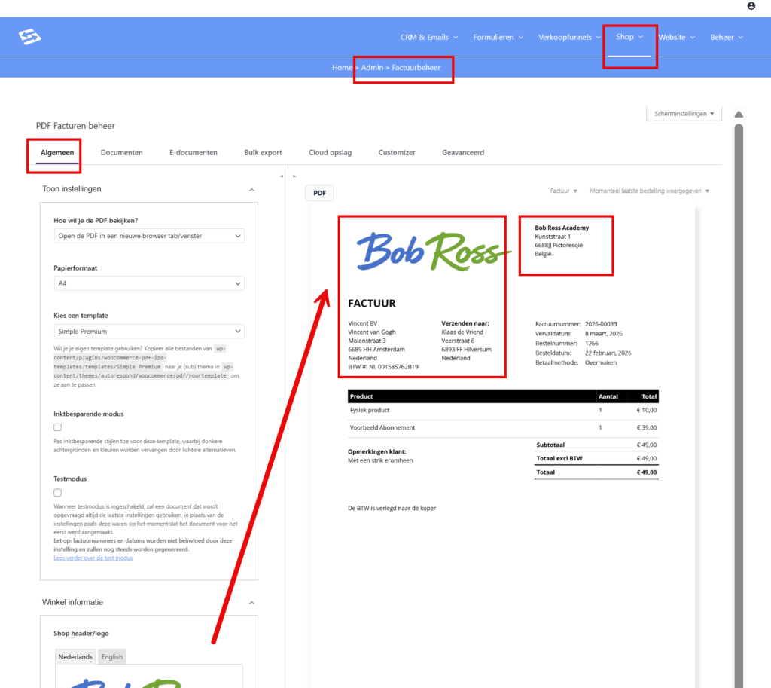This screenshot has height=688, width=771.
Task: Enable the Inktbesparende modus checkbox
Action: (x=58, y=427)
